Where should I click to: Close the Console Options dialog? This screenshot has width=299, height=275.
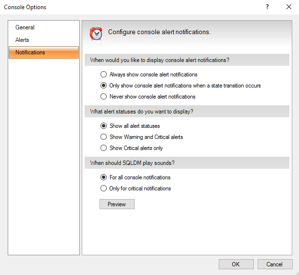click(x=288, y=7)
